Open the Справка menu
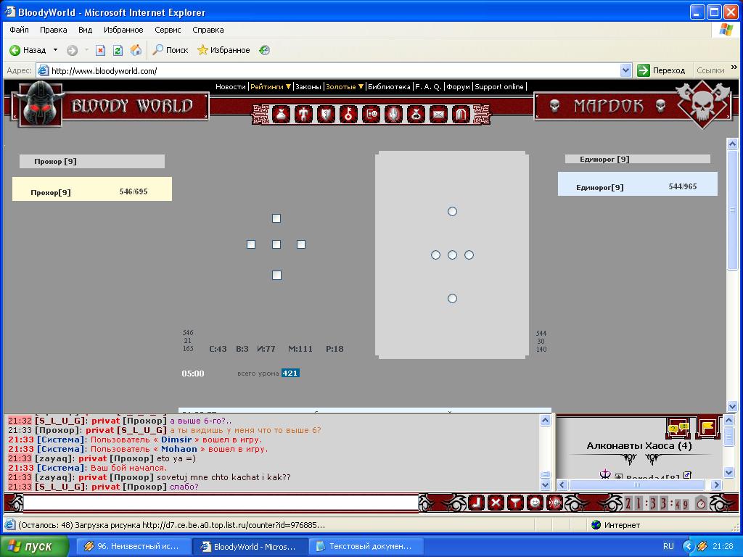This screenshot has width=743, height=557. click(208, 30)
